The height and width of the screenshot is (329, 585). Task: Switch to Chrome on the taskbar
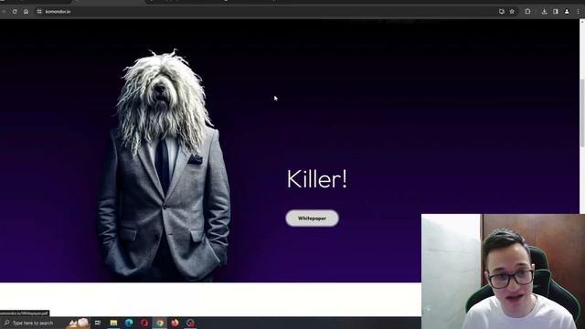click(160, 323)
